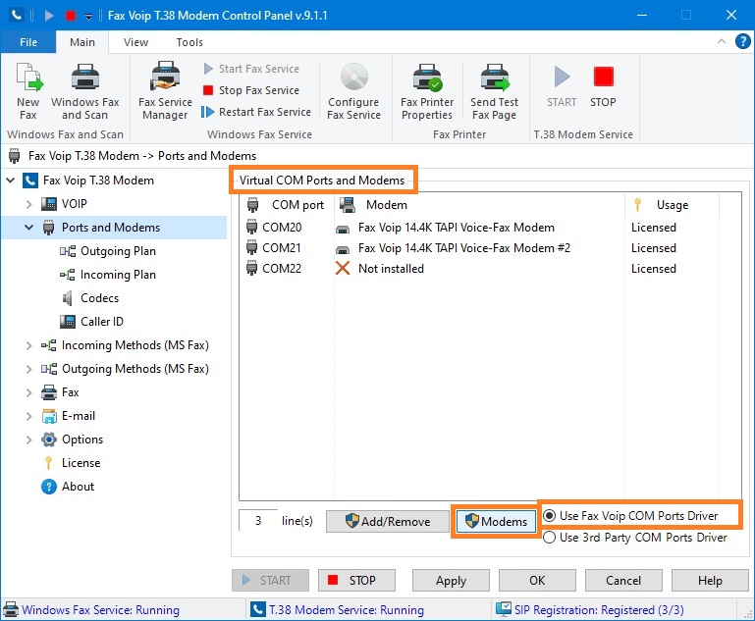The image size is (755, 621).
Task: Open Caller ID settings
Action: 102,322
